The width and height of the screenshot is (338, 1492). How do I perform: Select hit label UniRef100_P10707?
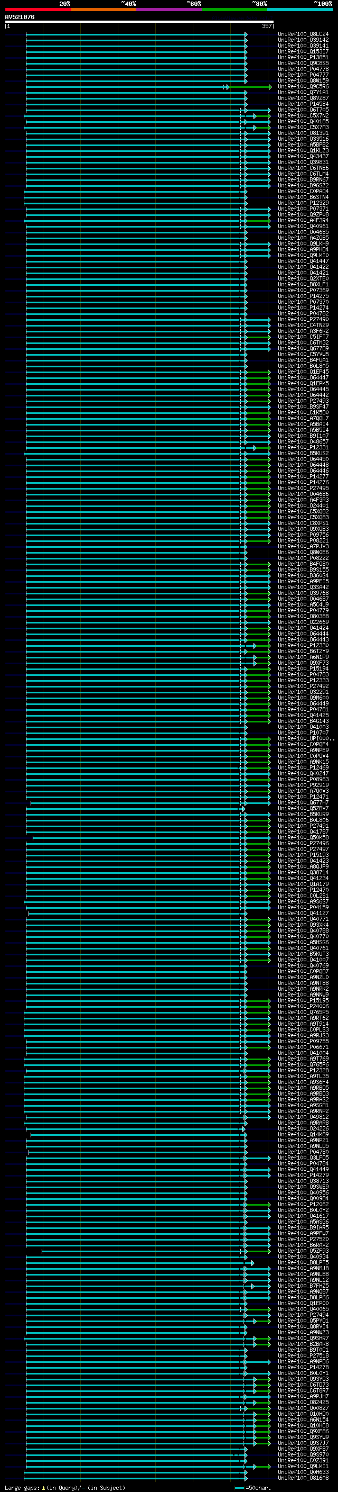tap(303, 733)
